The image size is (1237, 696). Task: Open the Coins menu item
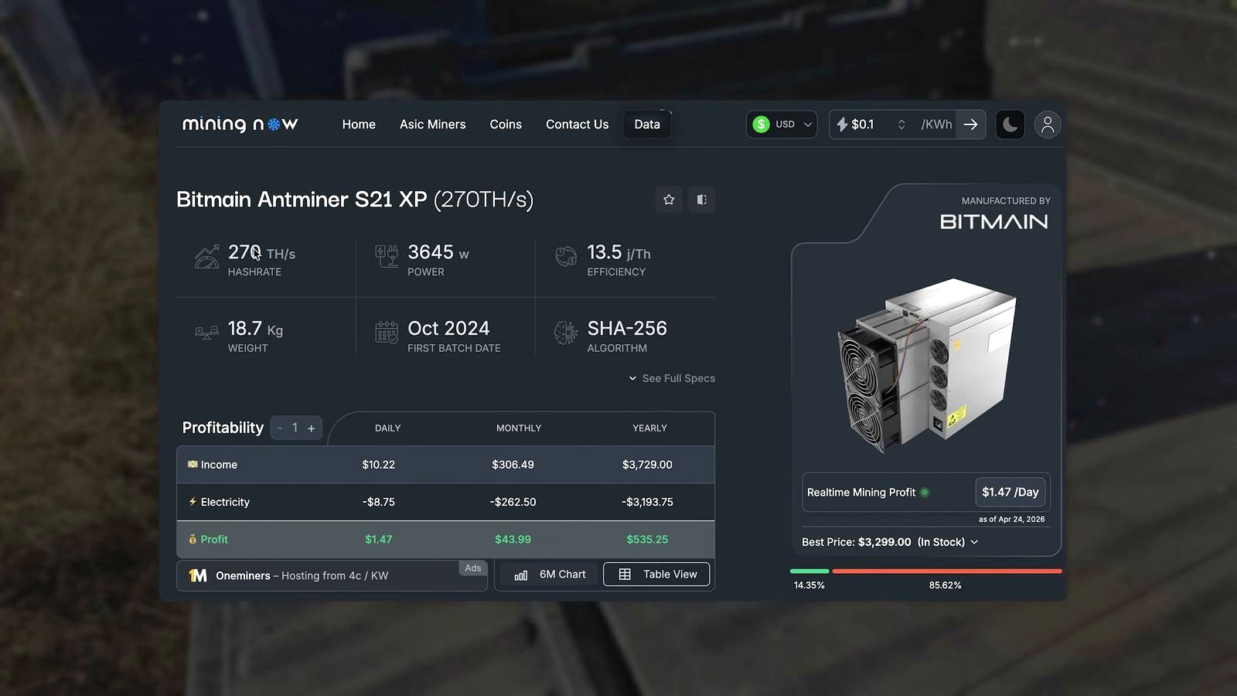(x=506, y=125)
